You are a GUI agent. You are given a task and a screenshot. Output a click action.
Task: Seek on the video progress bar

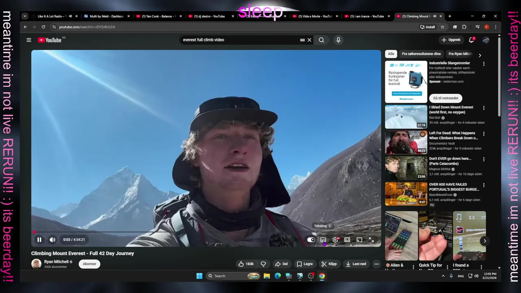[x=206, y=232]
